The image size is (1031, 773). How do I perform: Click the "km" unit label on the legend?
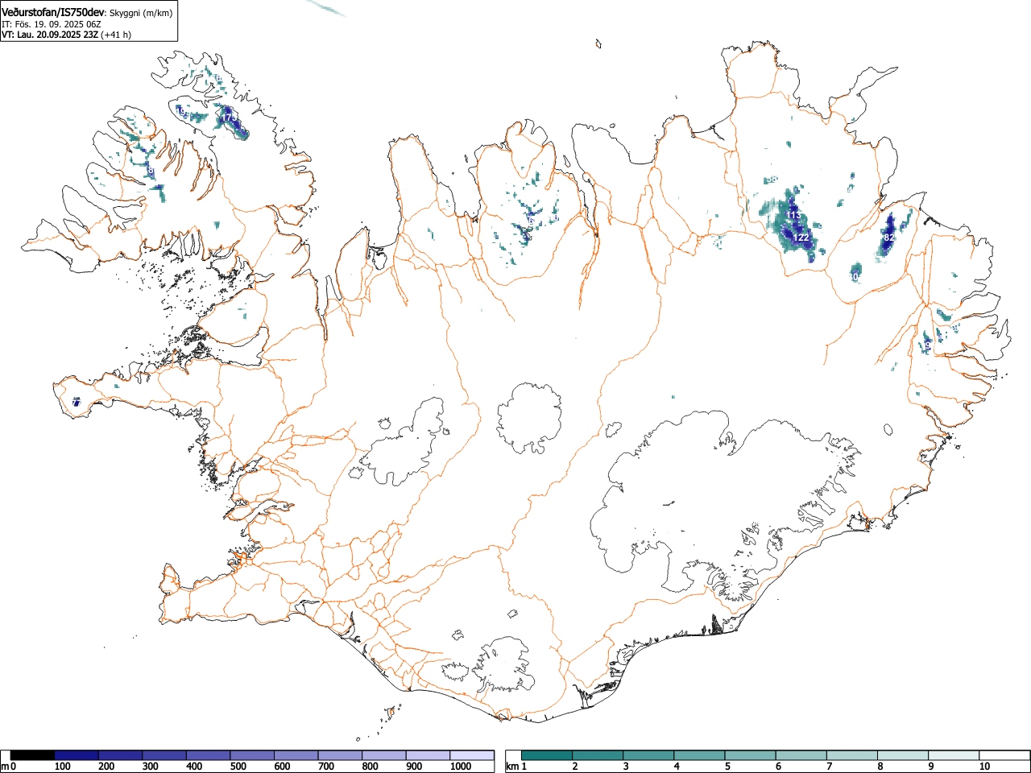coord(512,767)
